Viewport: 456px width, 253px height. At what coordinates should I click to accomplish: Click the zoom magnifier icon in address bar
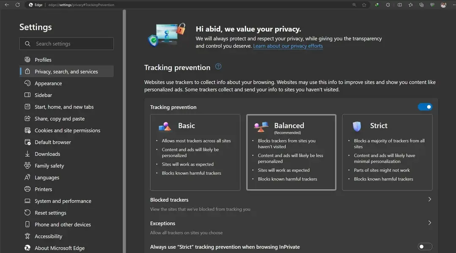click(354, 5)
